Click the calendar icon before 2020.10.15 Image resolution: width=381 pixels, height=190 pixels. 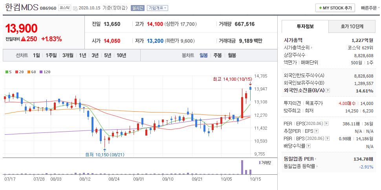75,8
